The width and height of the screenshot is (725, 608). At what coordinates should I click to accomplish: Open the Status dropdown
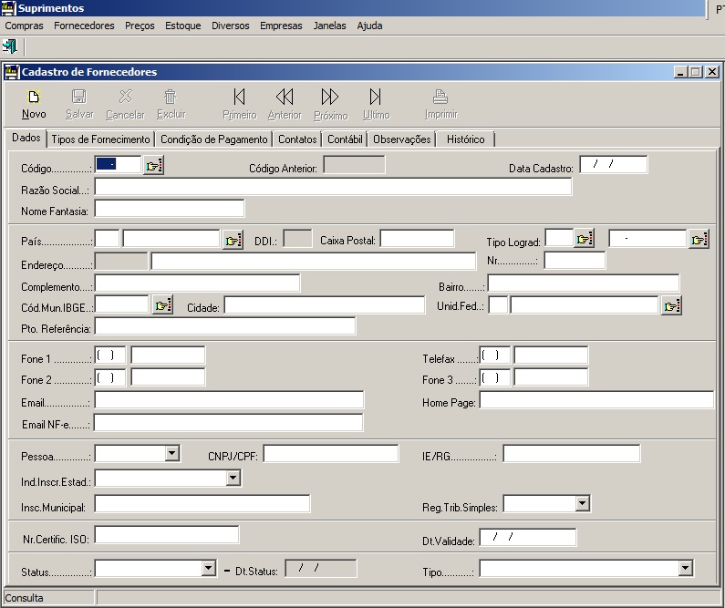click(x=207, y=569)
